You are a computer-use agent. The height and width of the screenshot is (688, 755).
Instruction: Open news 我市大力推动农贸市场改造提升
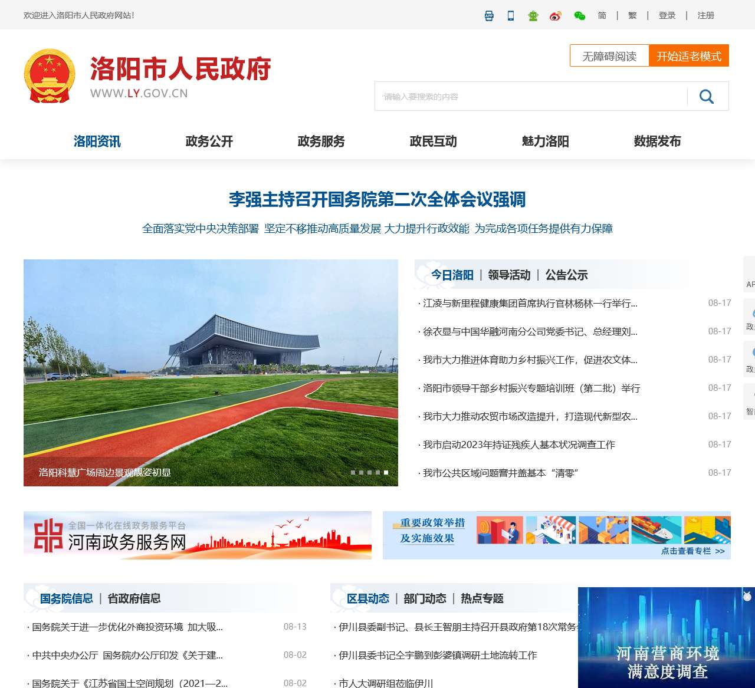[530, 417]
